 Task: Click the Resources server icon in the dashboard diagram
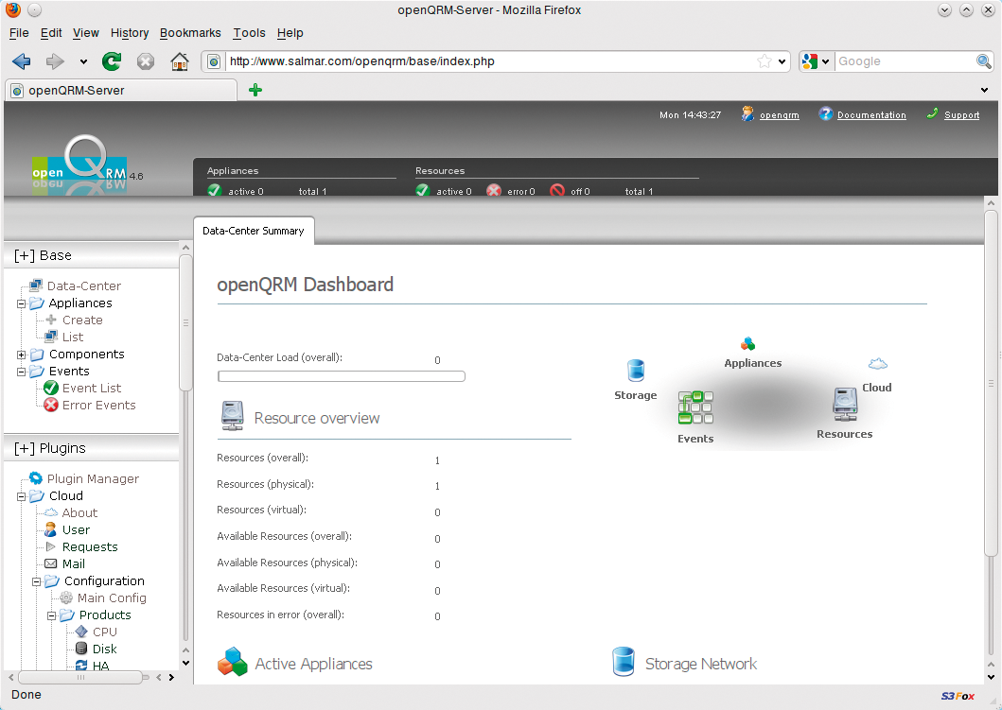point(845,405)
